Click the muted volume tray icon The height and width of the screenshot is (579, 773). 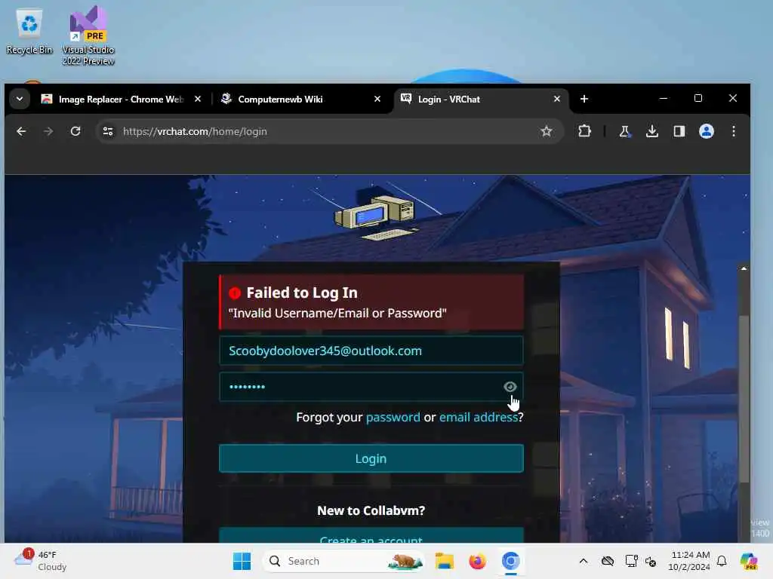[x=651, y=561]
